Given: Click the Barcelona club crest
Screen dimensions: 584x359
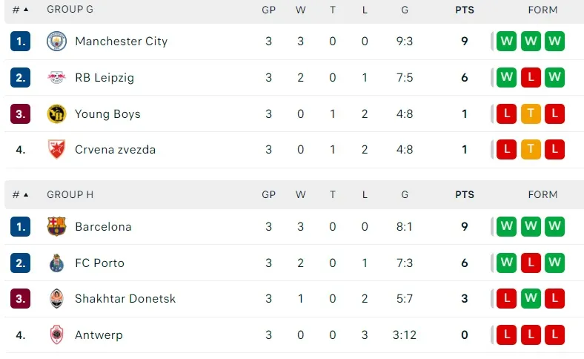Looking at the screenshot, I should coord(56,226).
